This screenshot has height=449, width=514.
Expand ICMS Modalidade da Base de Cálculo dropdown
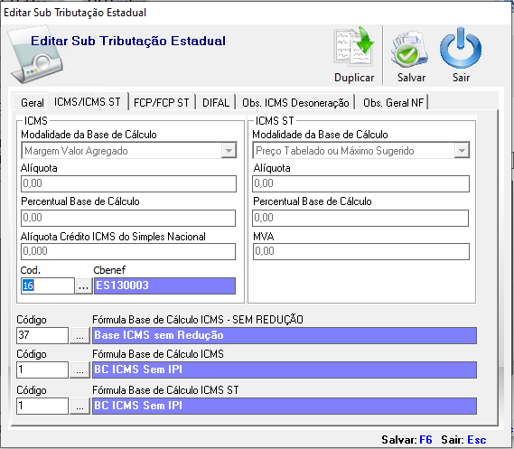tap(229, 151)
